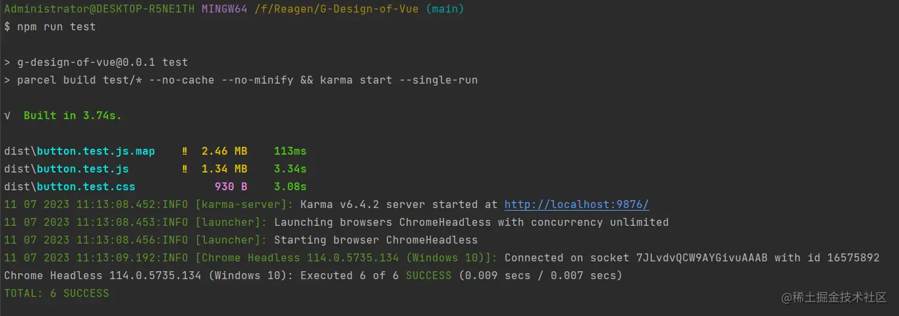
Task: Click the warning mark beside 2.46 MB
Action: click(185, 151)
